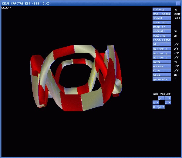Change the shd. model setting
Screen dimensions: 182x158
tap(162, 14)
